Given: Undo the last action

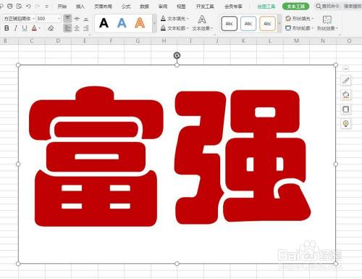Looking at the screenshot, I should point(28,7).
